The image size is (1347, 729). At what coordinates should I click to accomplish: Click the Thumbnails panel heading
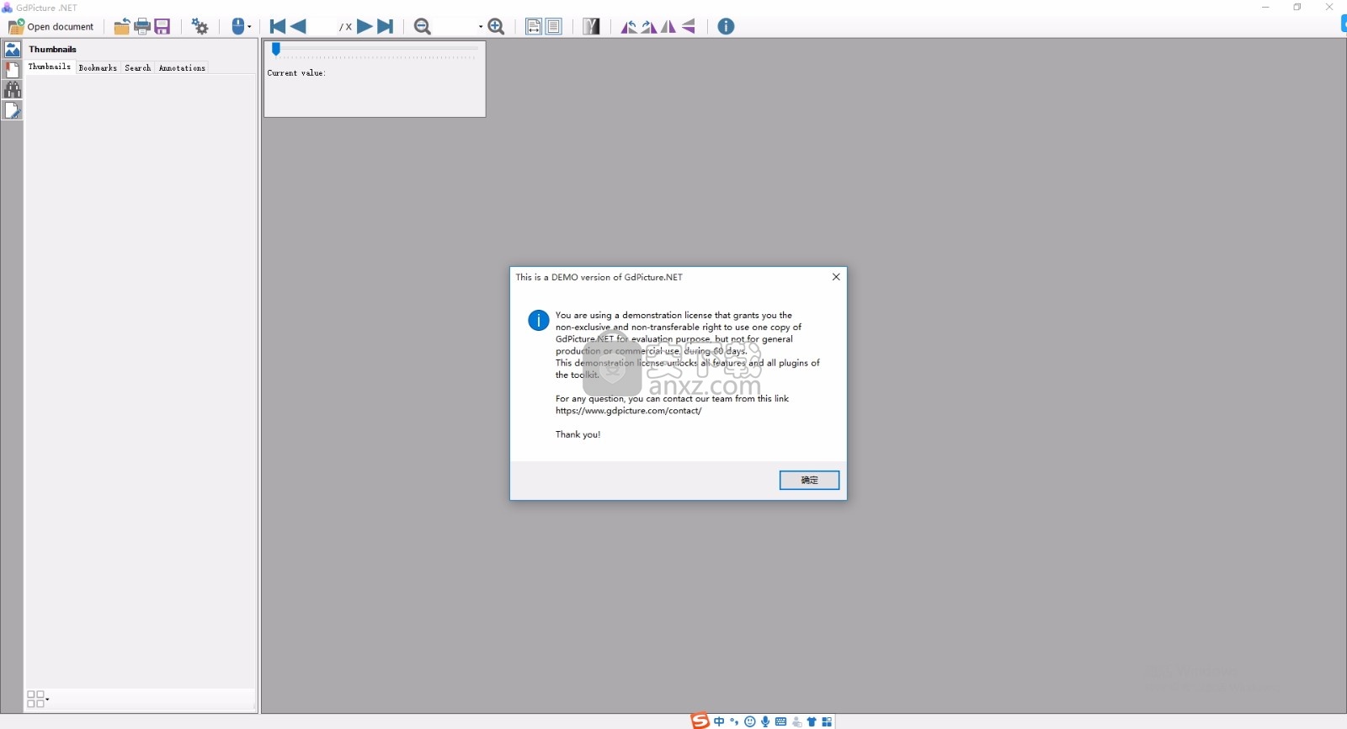click(53, 50)
